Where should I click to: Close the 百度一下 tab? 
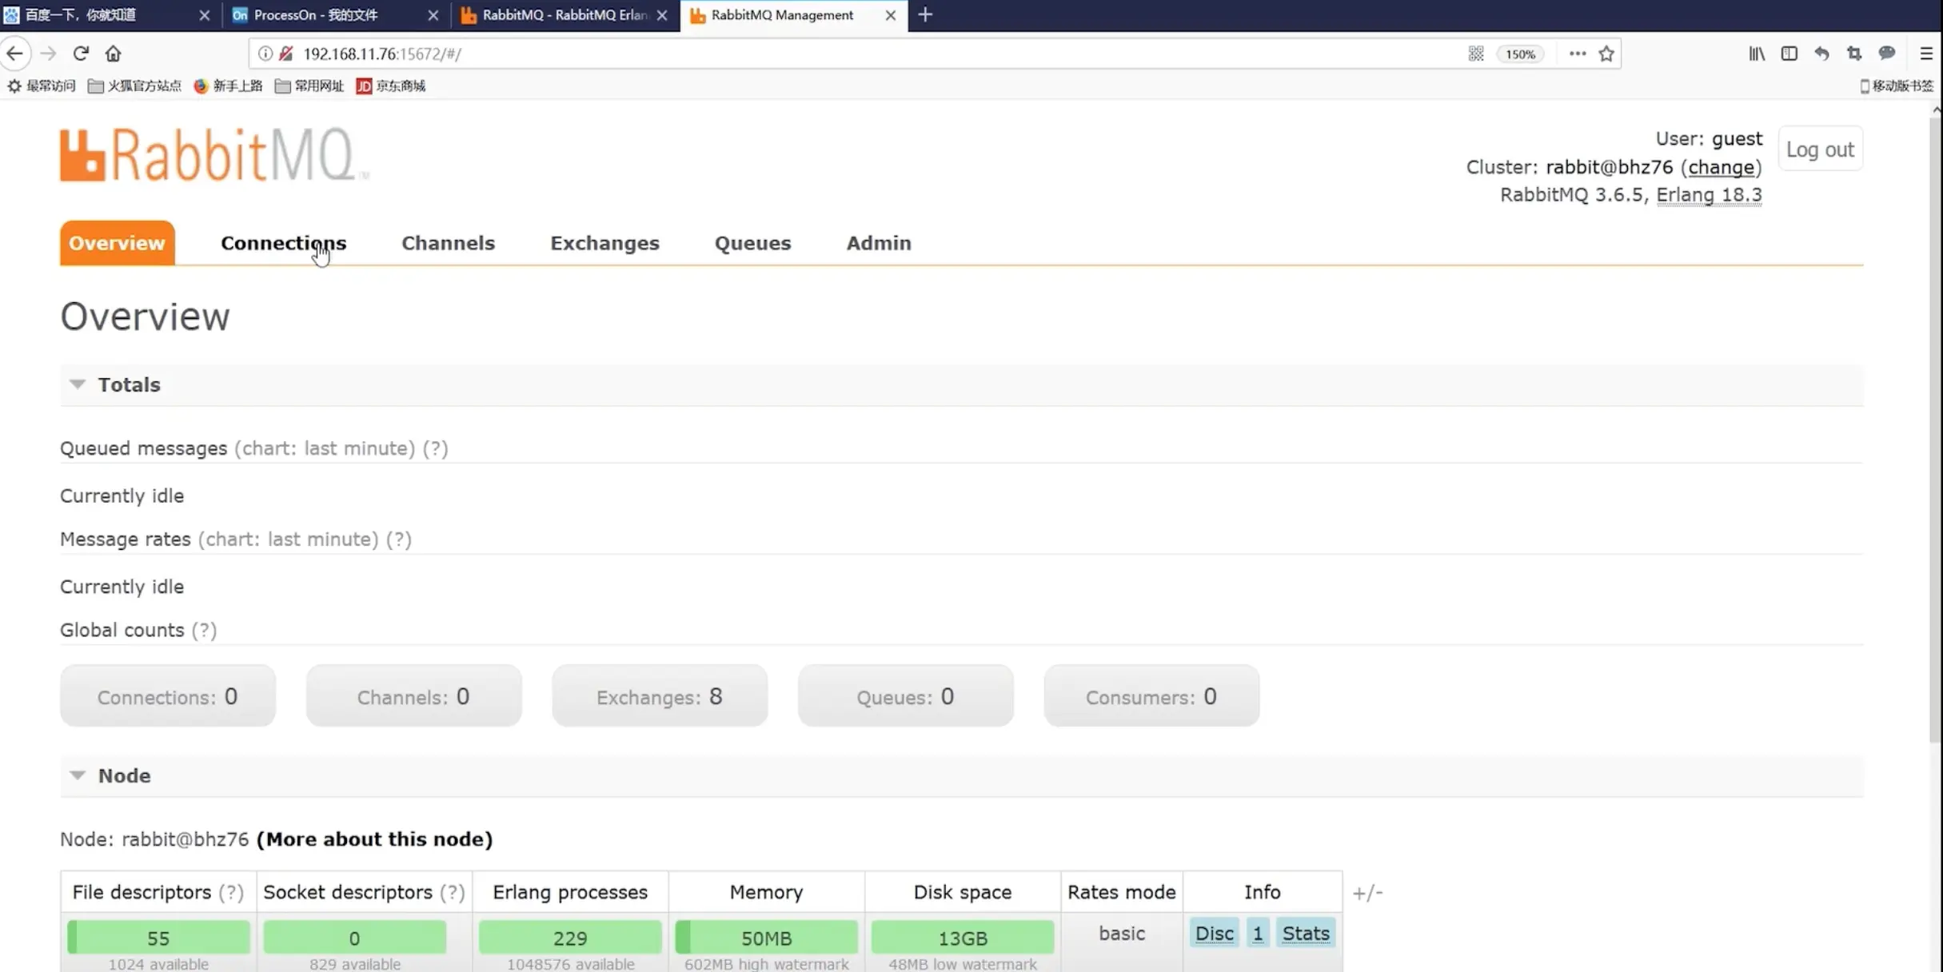click(204, 15)
